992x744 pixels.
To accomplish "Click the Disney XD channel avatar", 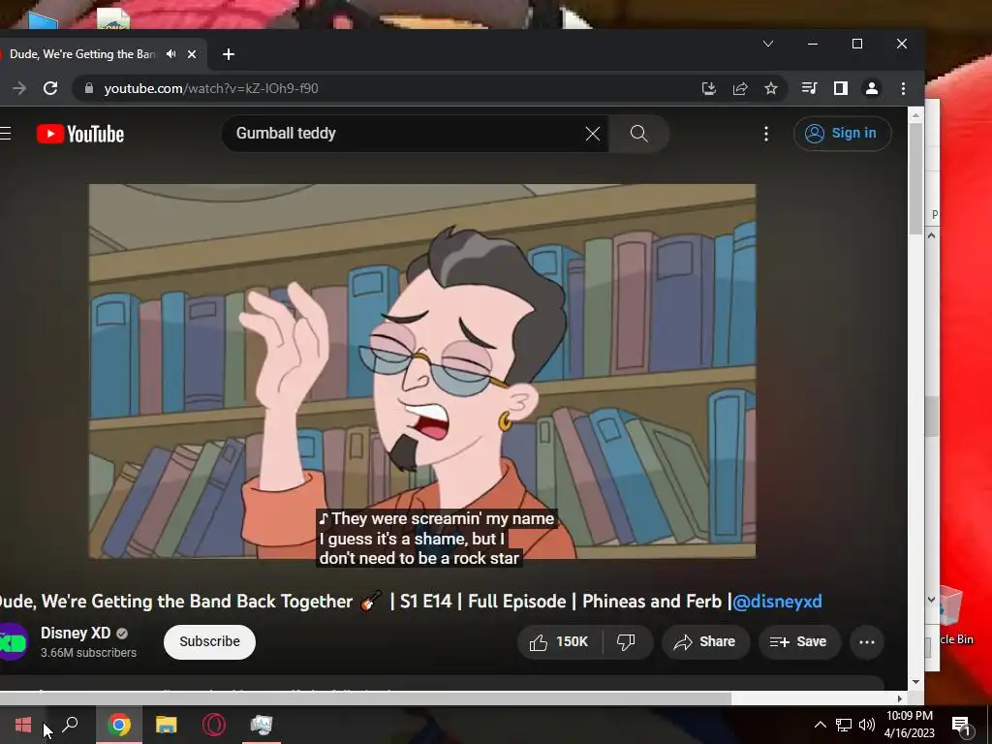I will coord(12,642).
